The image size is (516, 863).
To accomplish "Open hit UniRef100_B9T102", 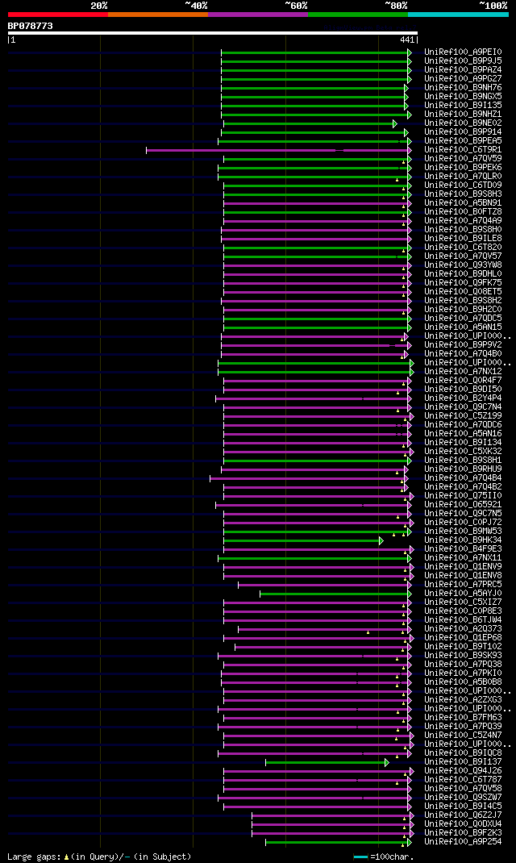I will [x=463, y=647].
